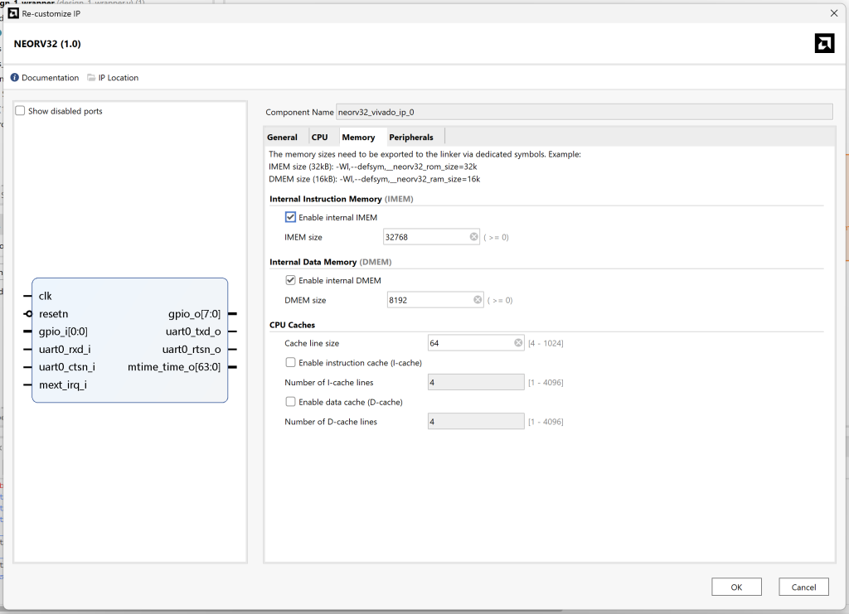
Task: Open the Documentation link
Action: 51,77
